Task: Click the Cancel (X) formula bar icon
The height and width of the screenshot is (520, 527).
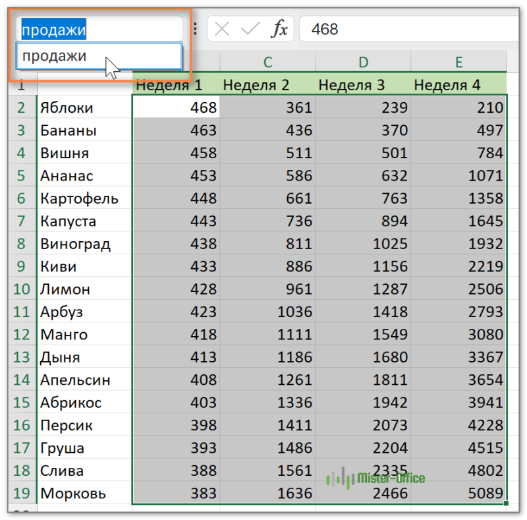Action: [x=223, y=29]
